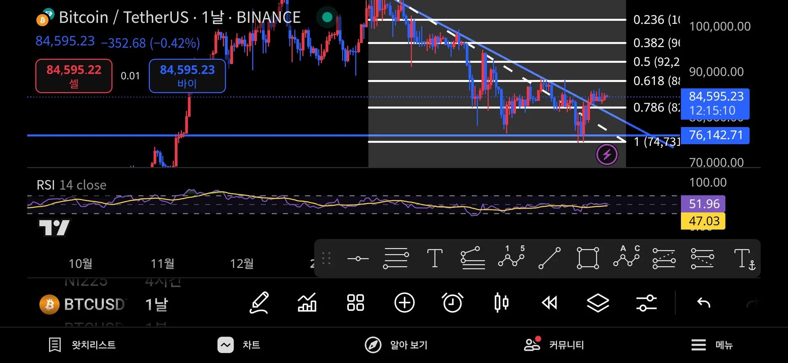
Task: Open the object tree layers icon
Action: click(x=598, y=303)
